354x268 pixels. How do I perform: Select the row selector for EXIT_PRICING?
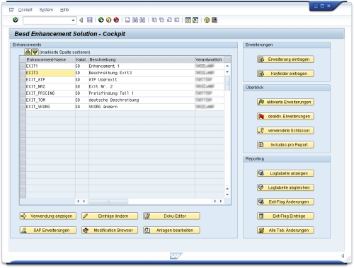23,93
